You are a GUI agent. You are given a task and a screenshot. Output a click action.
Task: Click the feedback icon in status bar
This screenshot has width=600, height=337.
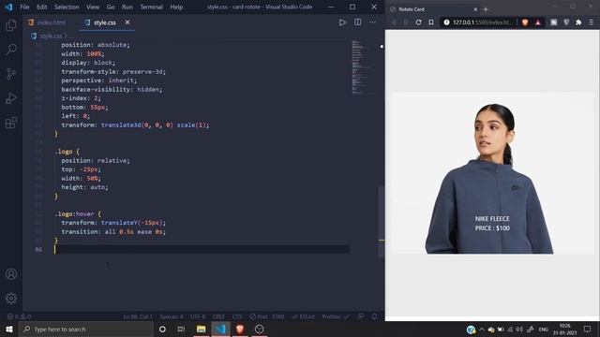tap(360, 316)
